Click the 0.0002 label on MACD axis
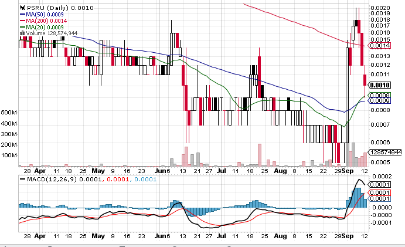Viewport: 405px width, 247px height. click(382, 177)
